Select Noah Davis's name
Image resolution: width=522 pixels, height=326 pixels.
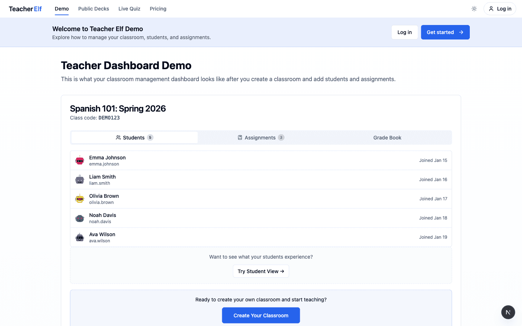(103, 215)
